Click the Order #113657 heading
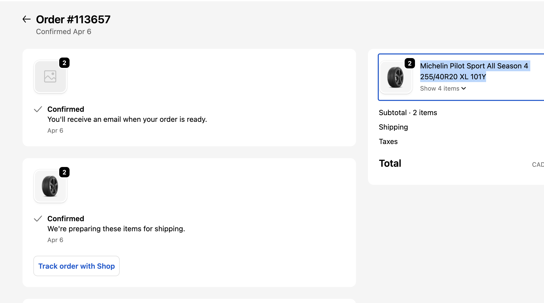This screenshot has width=544, height=303. click(x=73, y=19)
